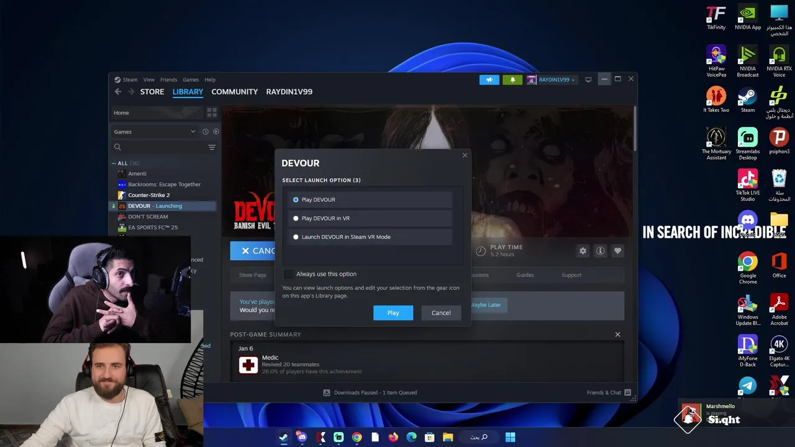Open the Friends menu
The width and height of the screenshot is (795, 447).
(x=168, y=79)
